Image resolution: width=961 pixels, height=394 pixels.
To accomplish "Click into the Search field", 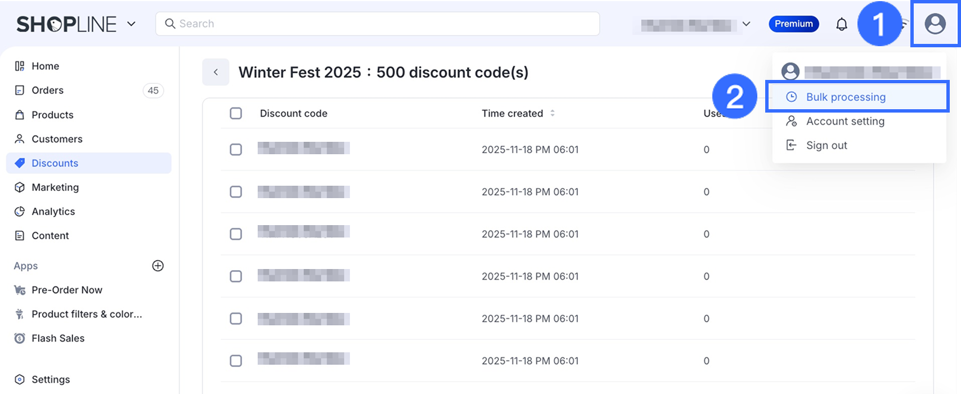I will tap(377, 24).
